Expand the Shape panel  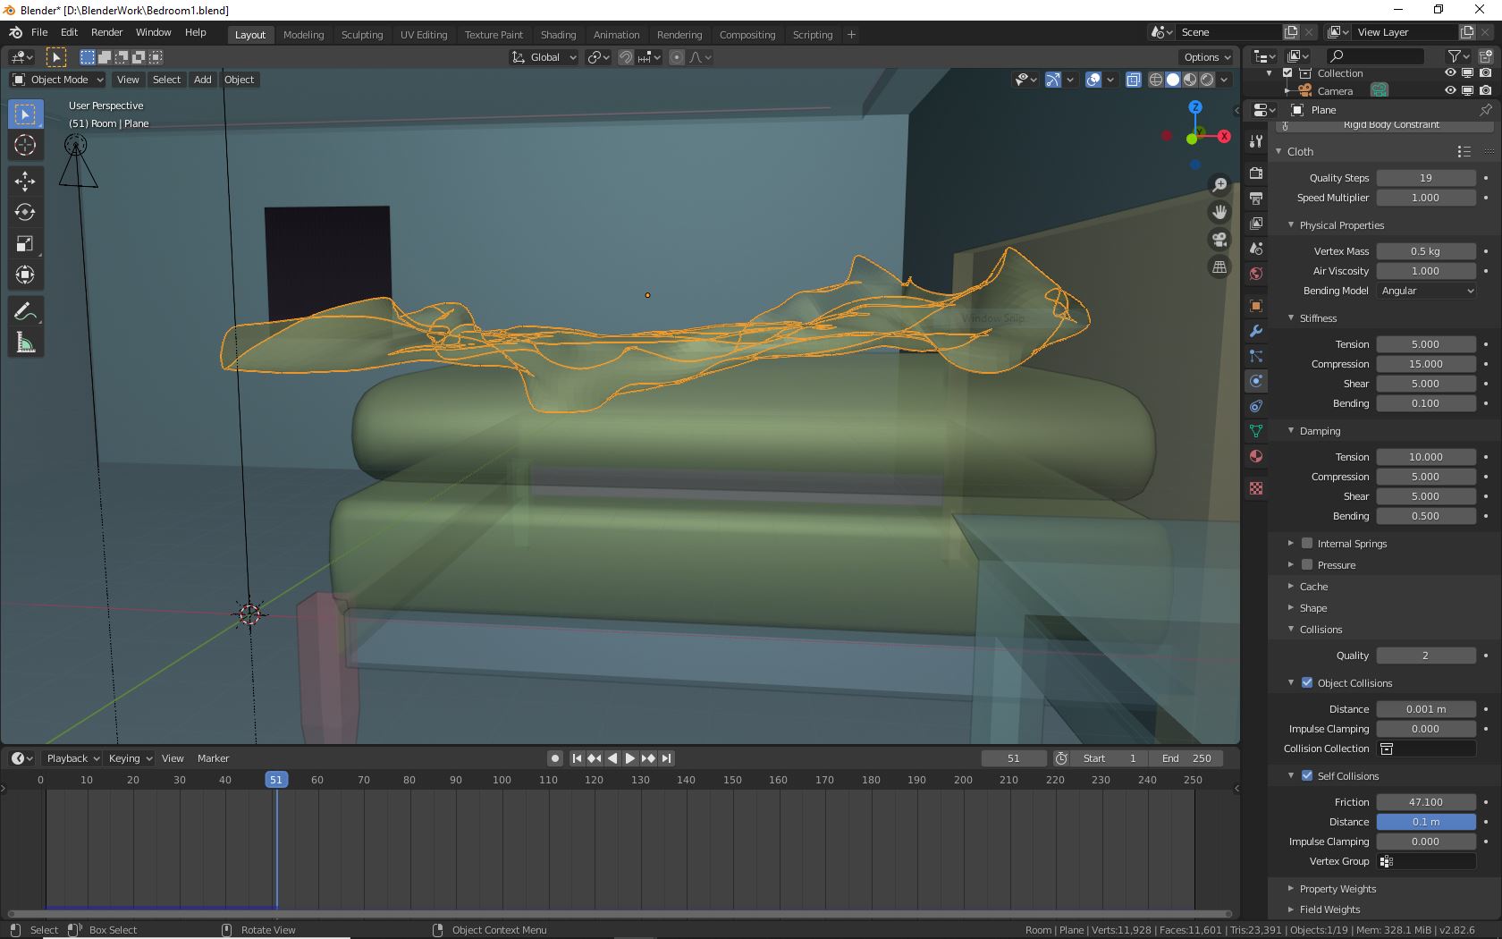[1312, 608]
